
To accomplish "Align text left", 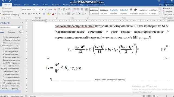I will (x=60, y=14).
